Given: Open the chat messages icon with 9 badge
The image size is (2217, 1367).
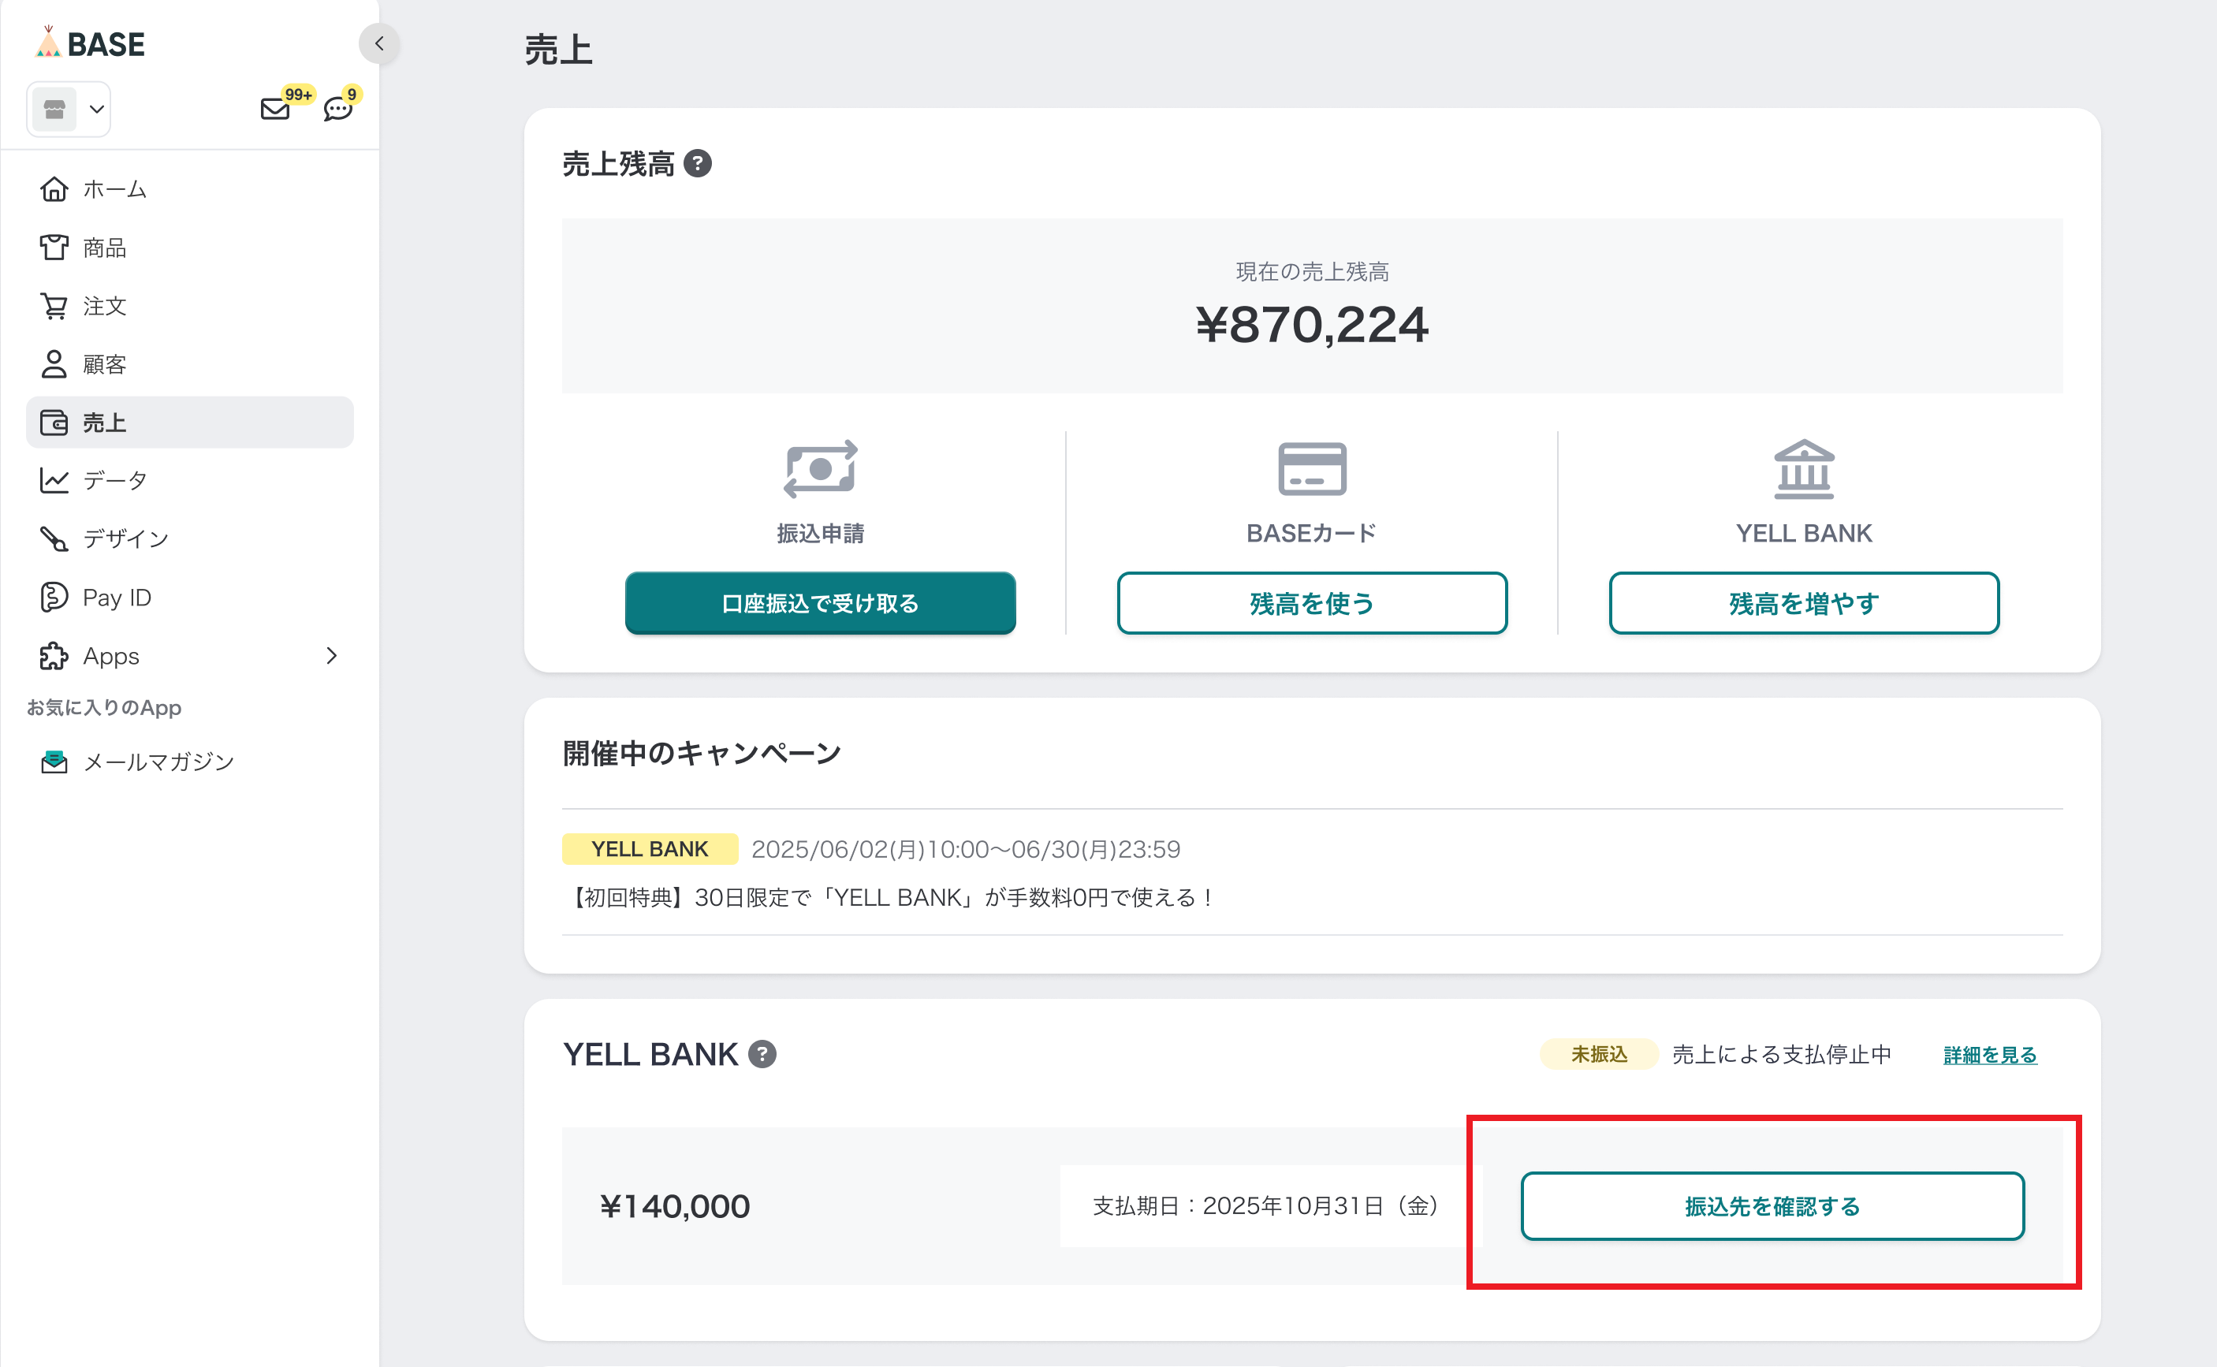Looking at the screenshot, I should (x=337, y=109).
